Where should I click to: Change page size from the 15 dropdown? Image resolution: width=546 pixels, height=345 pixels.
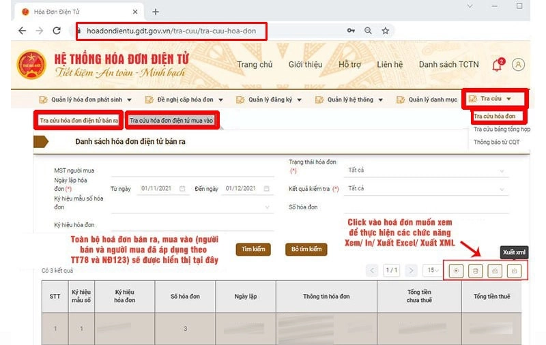(431, 271)
